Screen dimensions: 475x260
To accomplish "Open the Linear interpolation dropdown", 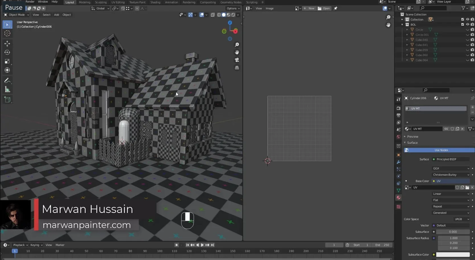I will point(451,194).
